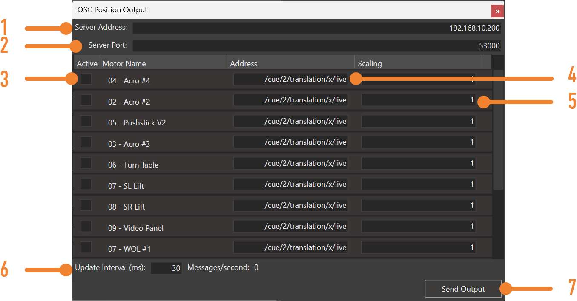Edit the Update Interval value
Screen dimensions: 577x301
[166, 267]
